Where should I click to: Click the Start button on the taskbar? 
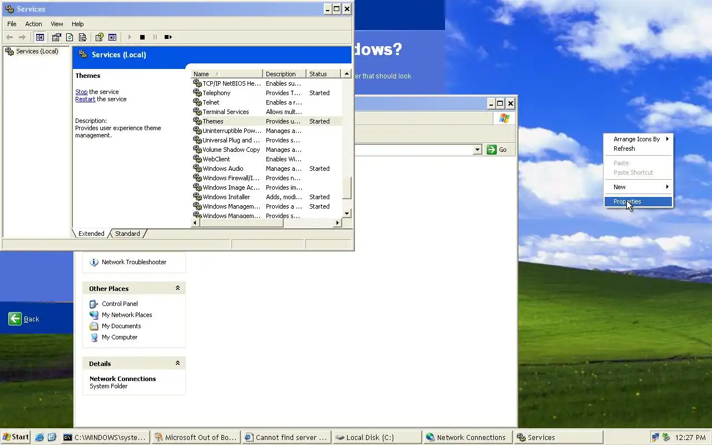click(16, 437)
